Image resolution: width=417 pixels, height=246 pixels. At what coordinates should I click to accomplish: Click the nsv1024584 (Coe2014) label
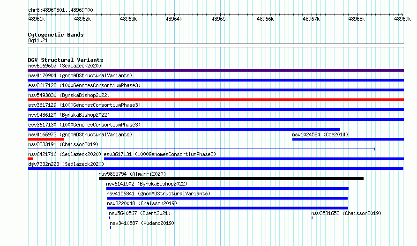[x=320, y=134]
